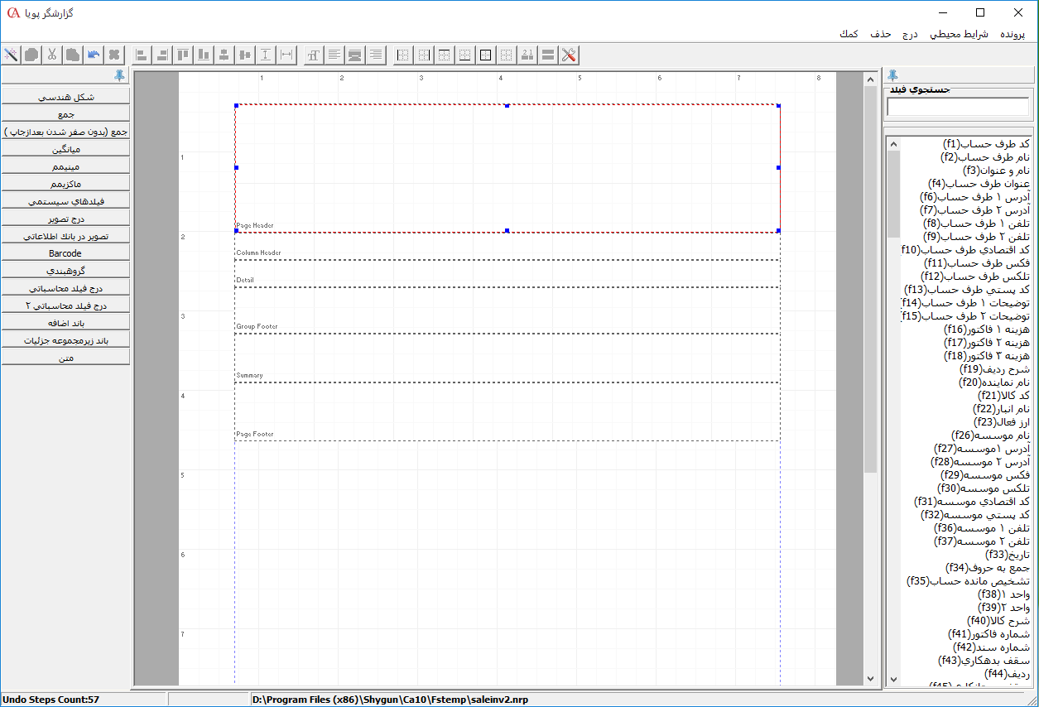Click the scissors cut icon

click(x=52, y=55)
